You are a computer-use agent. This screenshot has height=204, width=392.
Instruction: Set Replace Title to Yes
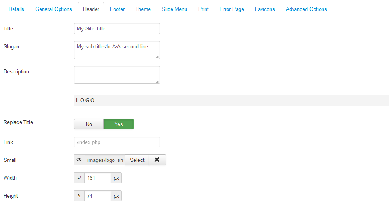click(119, 124)
